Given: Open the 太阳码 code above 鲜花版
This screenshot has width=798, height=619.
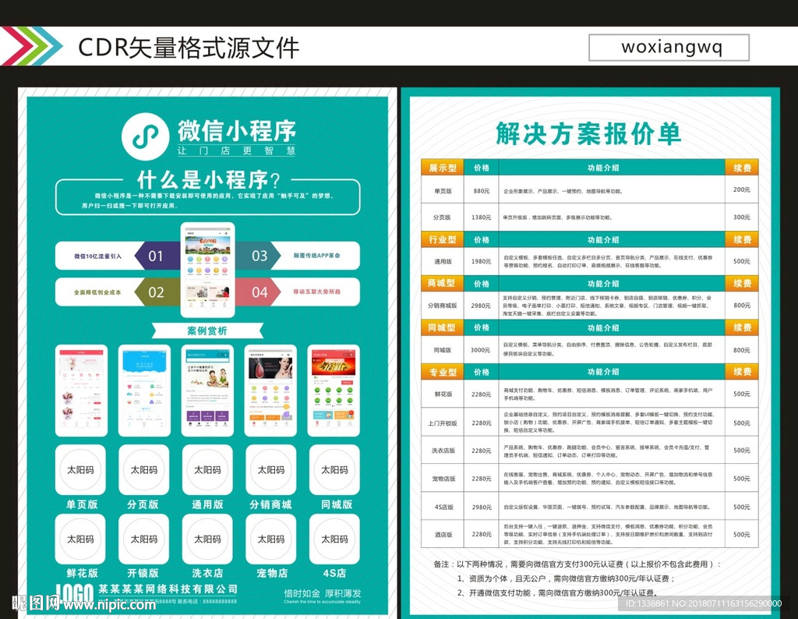Looking at the screenshot, I should [80, 539].
